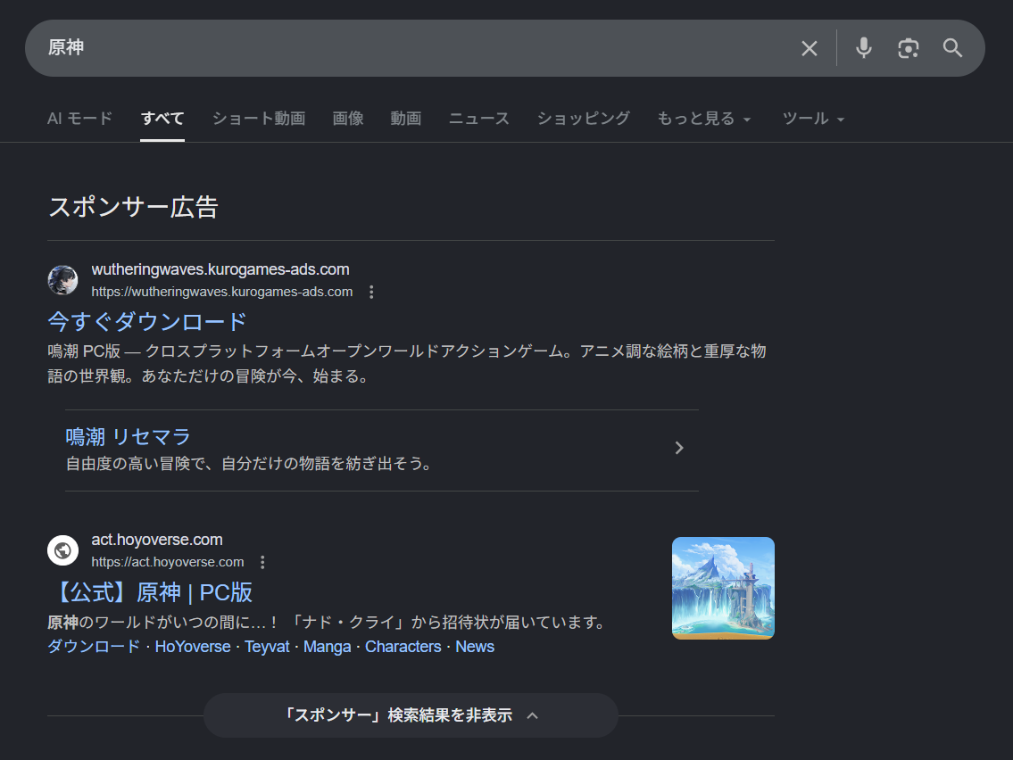This screenshot has height=760, width=1013.
Task: Follow the Teyvat sitelink
Action: point(267,647)
